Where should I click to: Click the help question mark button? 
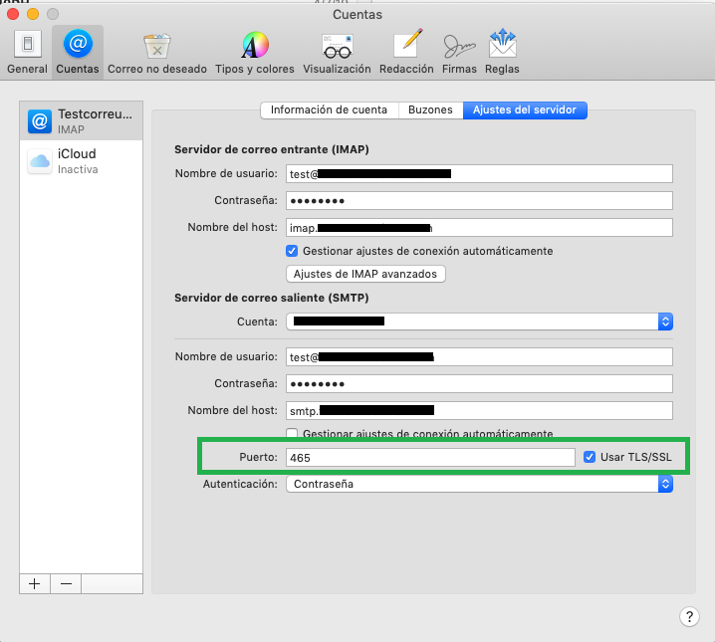point(689,616)
